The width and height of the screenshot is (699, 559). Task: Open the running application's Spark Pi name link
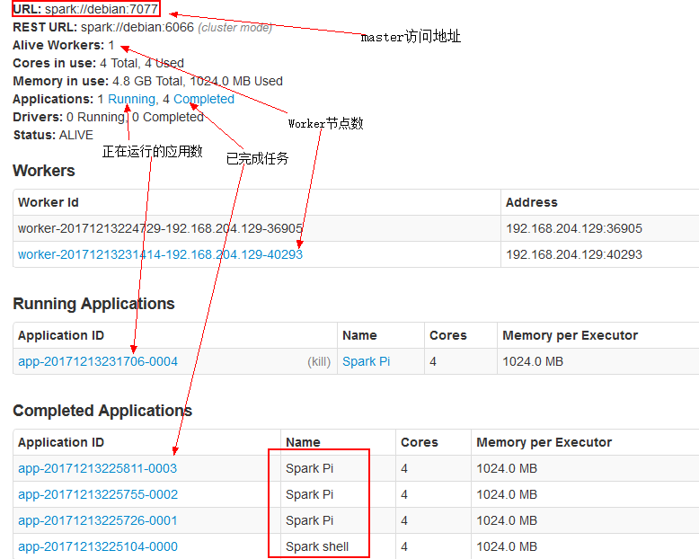click(x=366, y=361)
